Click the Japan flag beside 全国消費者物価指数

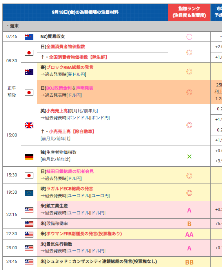29,52
